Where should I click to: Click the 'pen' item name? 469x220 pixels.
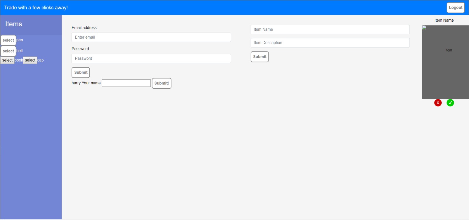point(20,40)
